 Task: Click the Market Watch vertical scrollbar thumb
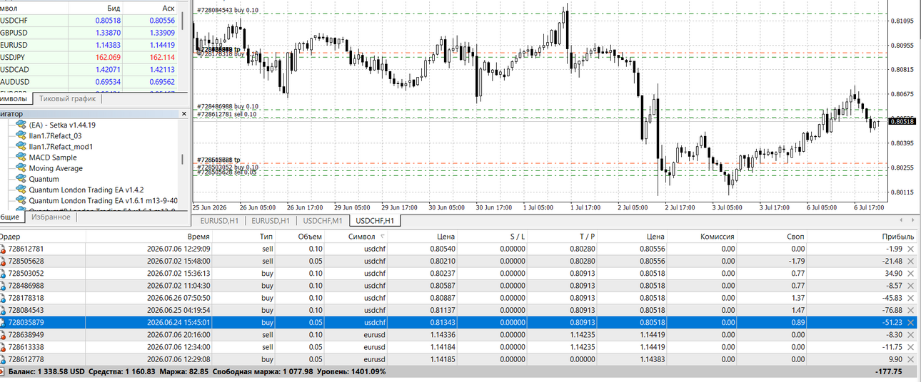pos(183,20)
